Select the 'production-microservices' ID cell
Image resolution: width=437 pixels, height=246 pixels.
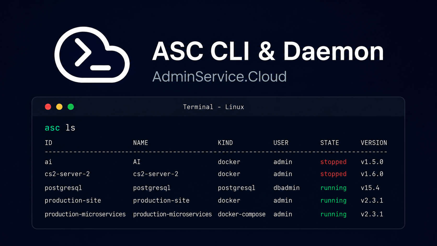[x=85, y=214]
